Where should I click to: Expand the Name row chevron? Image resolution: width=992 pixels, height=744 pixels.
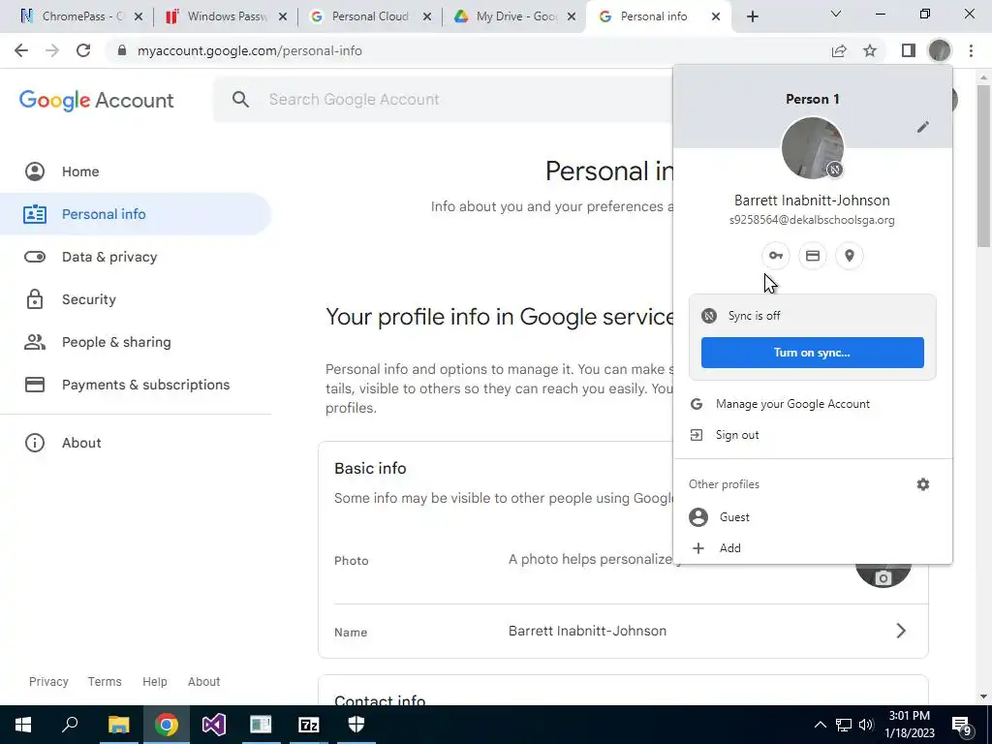pyautogui.click(x=901, y=631)
